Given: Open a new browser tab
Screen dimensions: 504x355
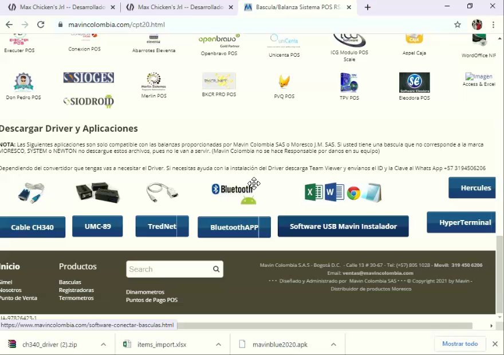Looking at the screenshot, I should pyautogui.click(x=367, y=7).
